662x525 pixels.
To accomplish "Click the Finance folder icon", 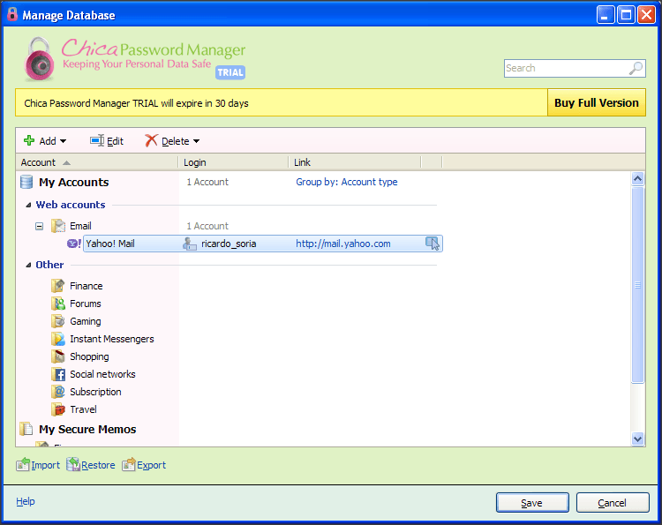I will (x=58, y=286).
